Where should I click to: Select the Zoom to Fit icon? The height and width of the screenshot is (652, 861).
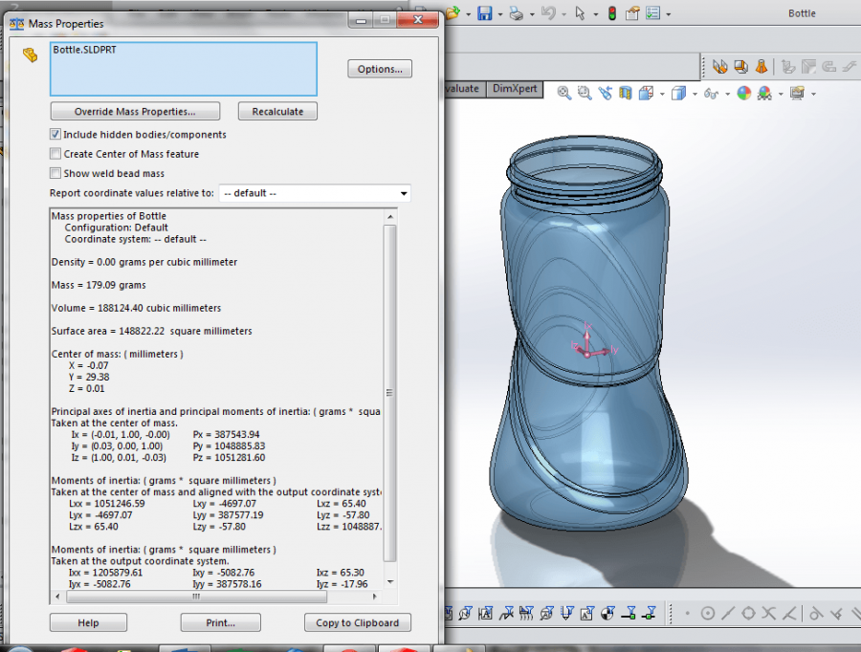click(x=564, y=93)
